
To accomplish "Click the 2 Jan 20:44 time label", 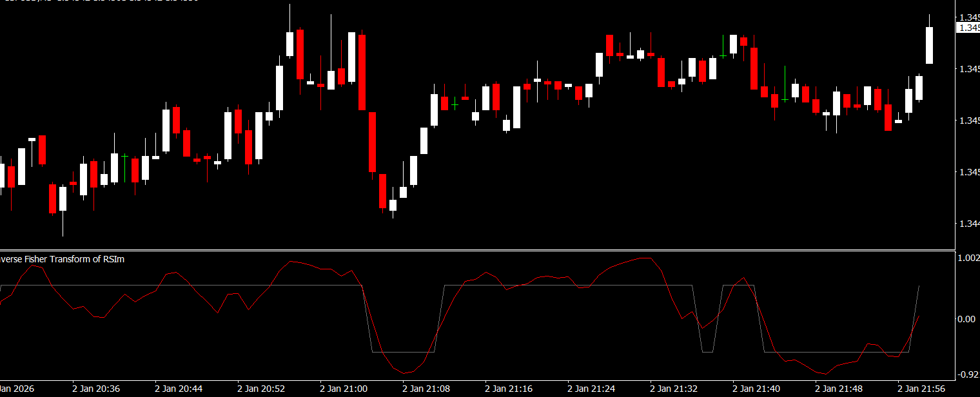I will tap(179, 389).
